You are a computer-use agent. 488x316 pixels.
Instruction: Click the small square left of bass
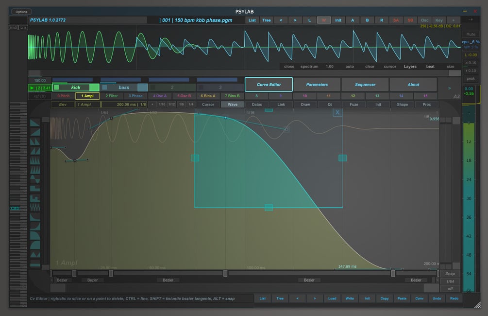[x=104, y=88]
